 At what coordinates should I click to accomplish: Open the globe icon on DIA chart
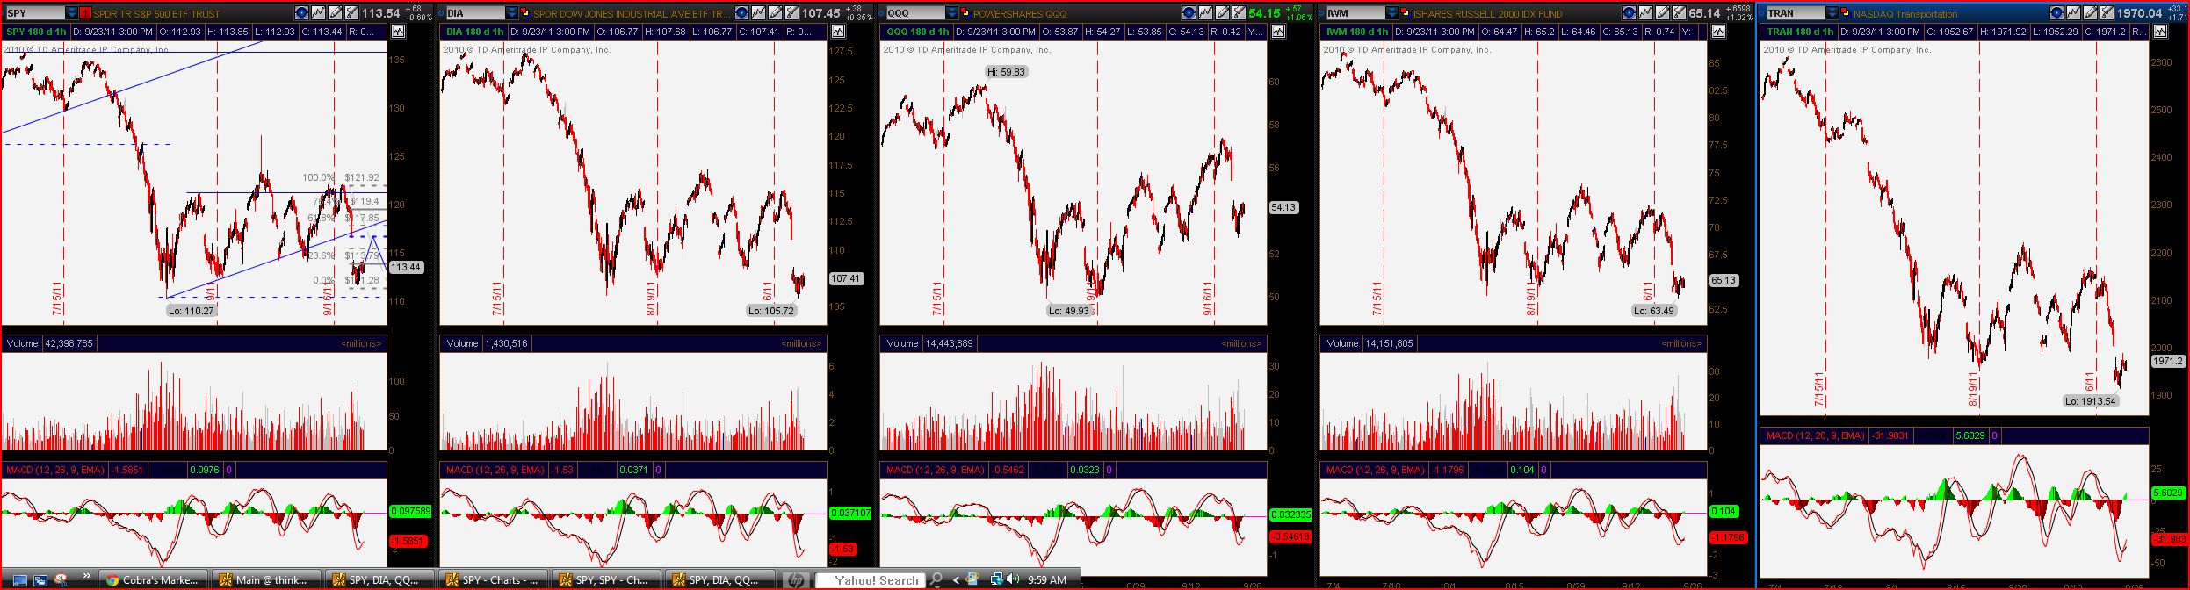pyautogui.click(x=741, y=13)
